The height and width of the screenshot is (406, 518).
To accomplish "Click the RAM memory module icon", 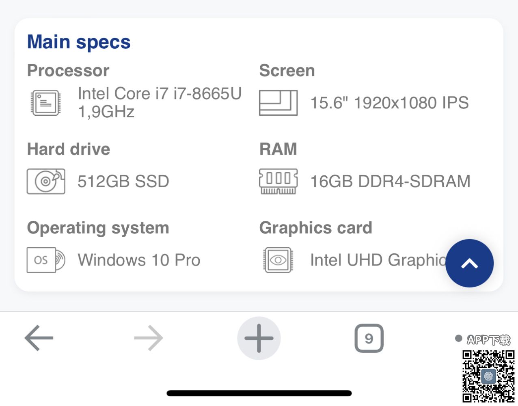I will coord(278,181).
